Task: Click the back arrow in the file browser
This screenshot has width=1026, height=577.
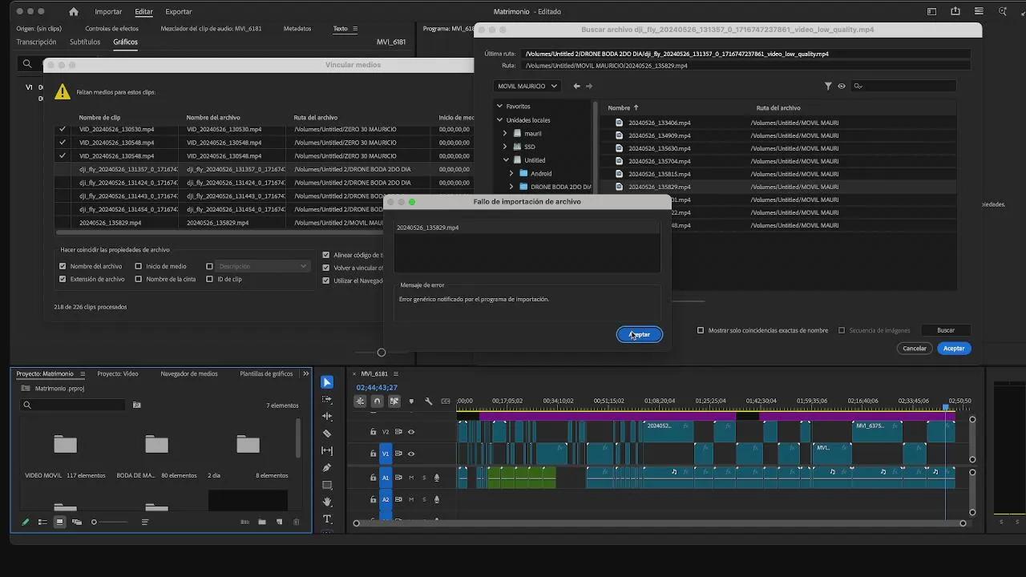Action: pyautogui.click(x=576, y=86)
